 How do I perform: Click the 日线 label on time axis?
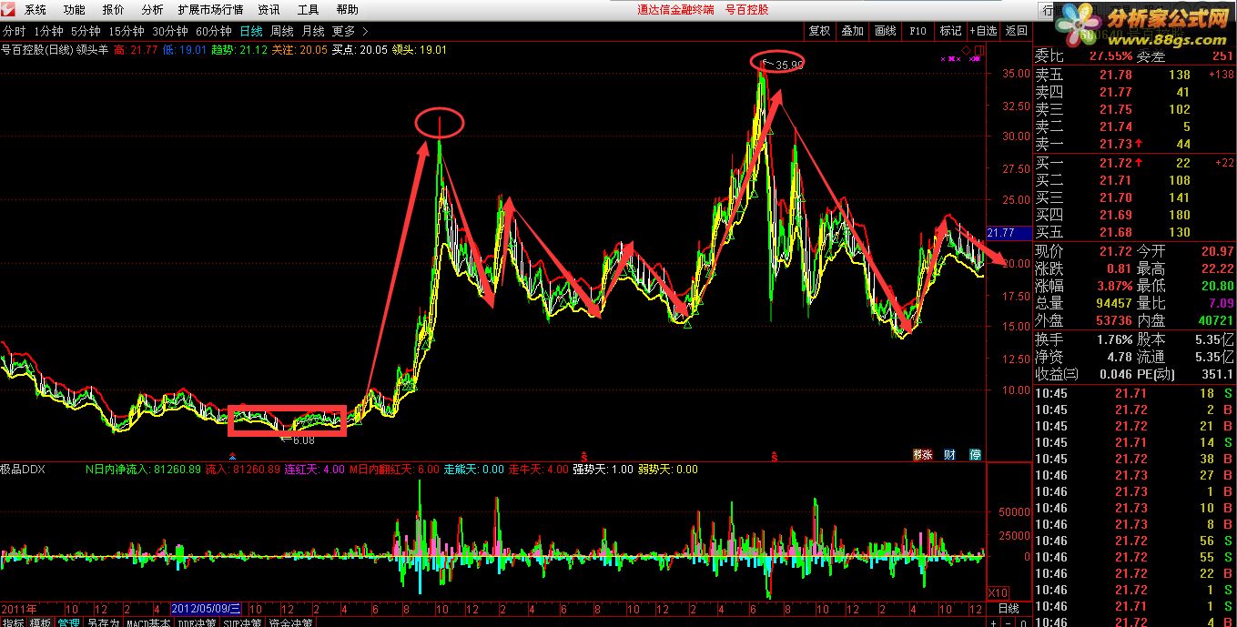[x=1009, y=608]
